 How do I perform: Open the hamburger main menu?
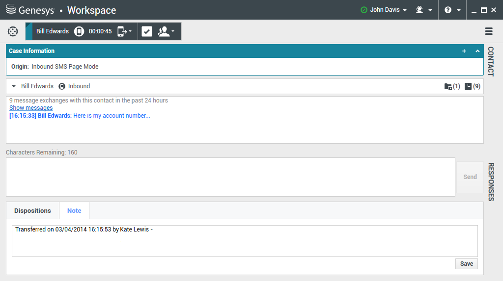[x=489, y=31]
